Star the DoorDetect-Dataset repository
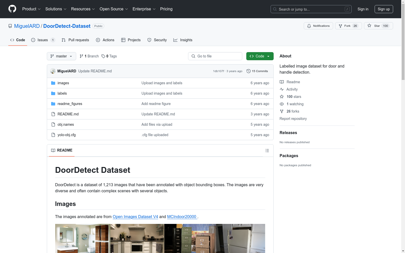Screen dimensions: 405x253 pyautogui.click(x=378, y=26)
